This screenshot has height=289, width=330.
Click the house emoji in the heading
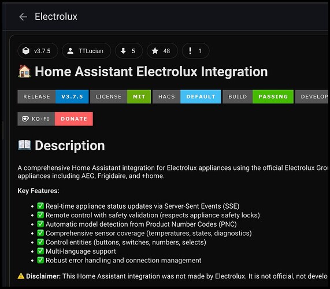pos(24,71)
